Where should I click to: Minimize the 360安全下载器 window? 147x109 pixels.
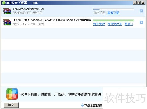point(135,3)
